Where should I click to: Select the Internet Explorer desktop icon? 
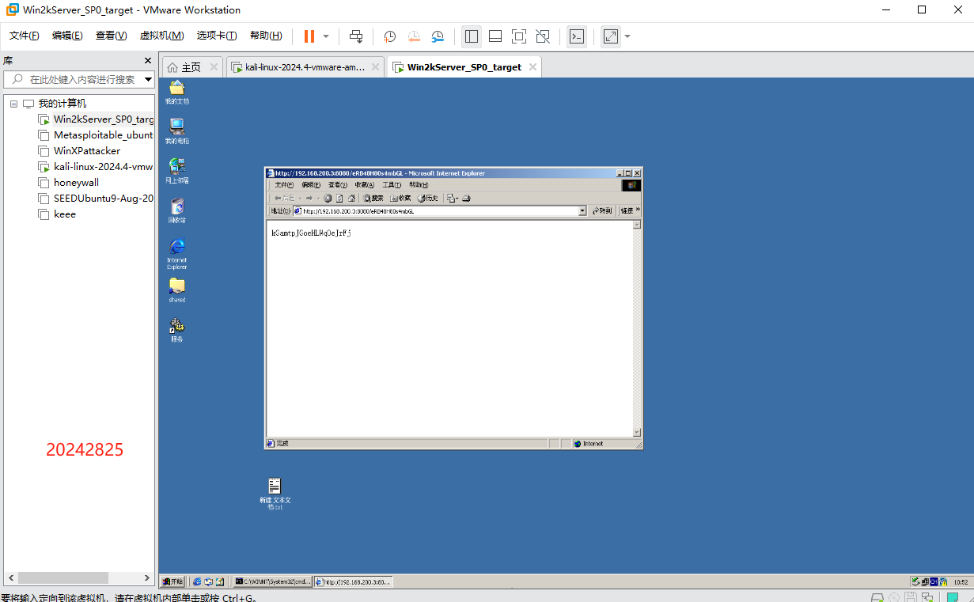coord(177,253)
